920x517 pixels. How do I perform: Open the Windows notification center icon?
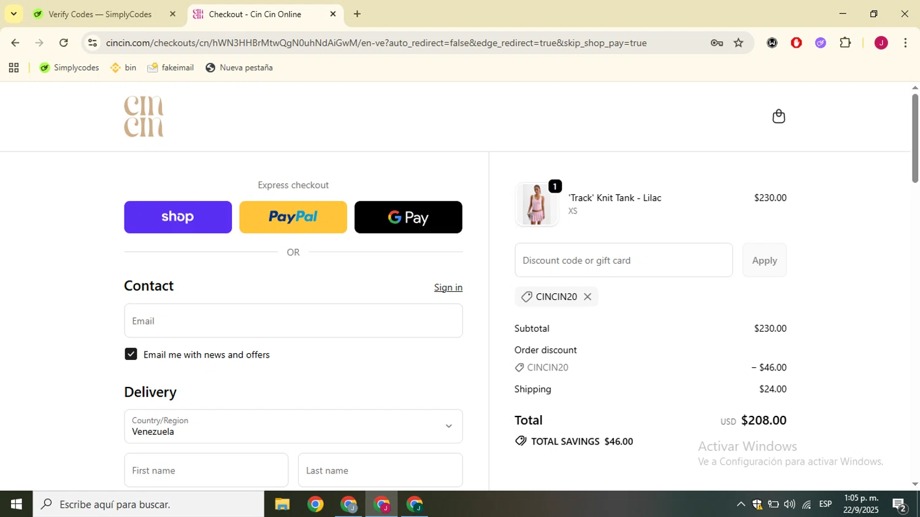click(x=900, y=505)
